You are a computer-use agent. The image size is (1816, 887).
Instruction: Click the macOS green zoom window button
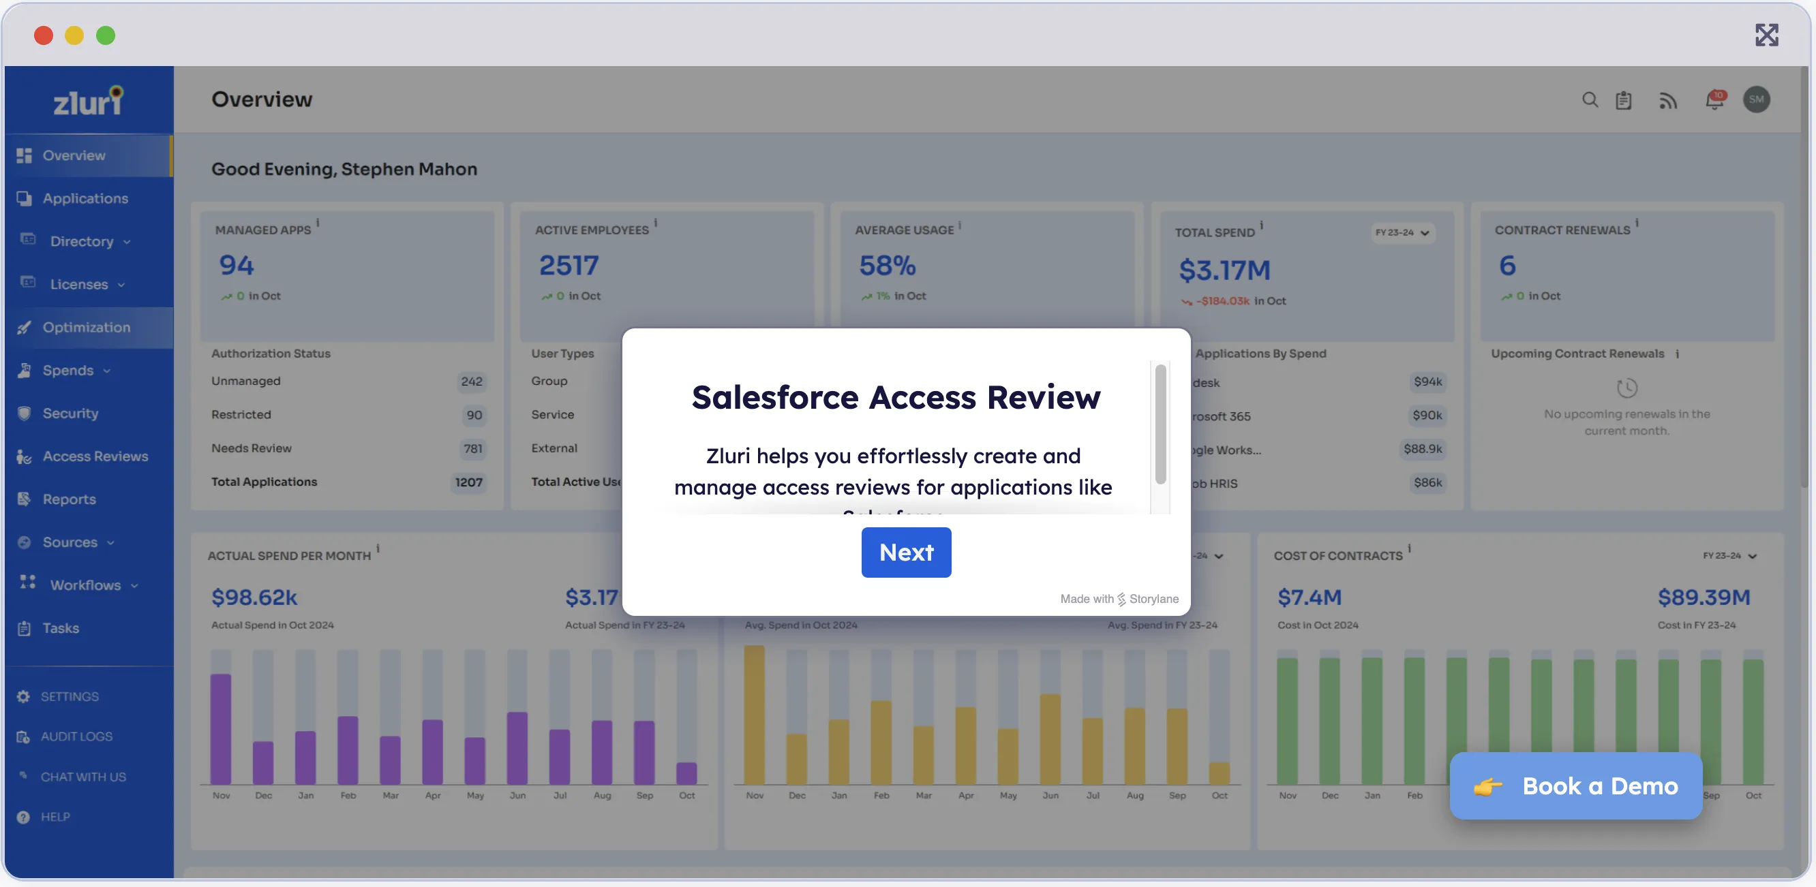pyautogui.click(x=106, y=35)
